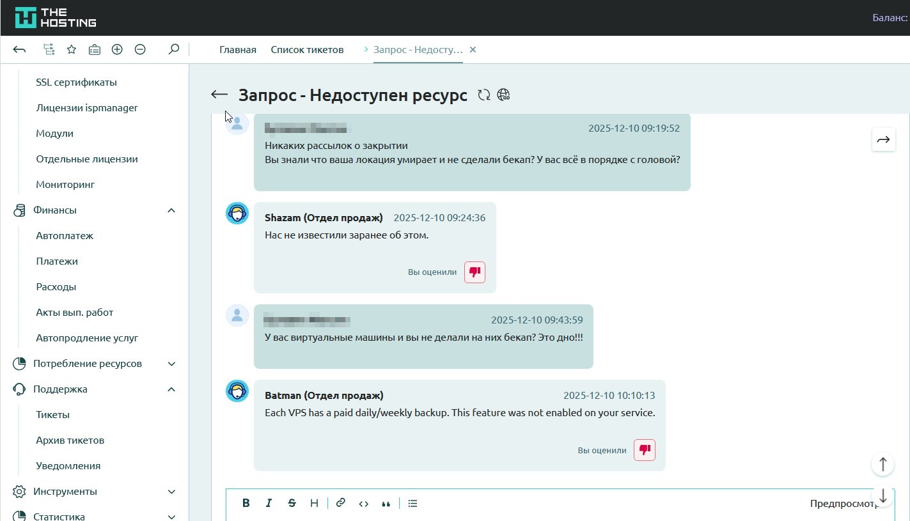Click the scroll-up arrow button

pos(883,464)
